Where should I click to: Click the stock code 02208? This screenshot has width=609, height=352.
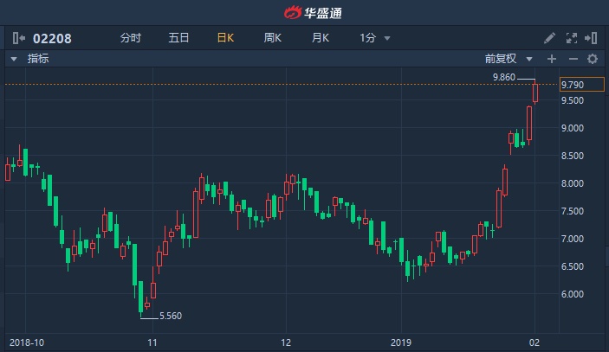pos(52,38)
